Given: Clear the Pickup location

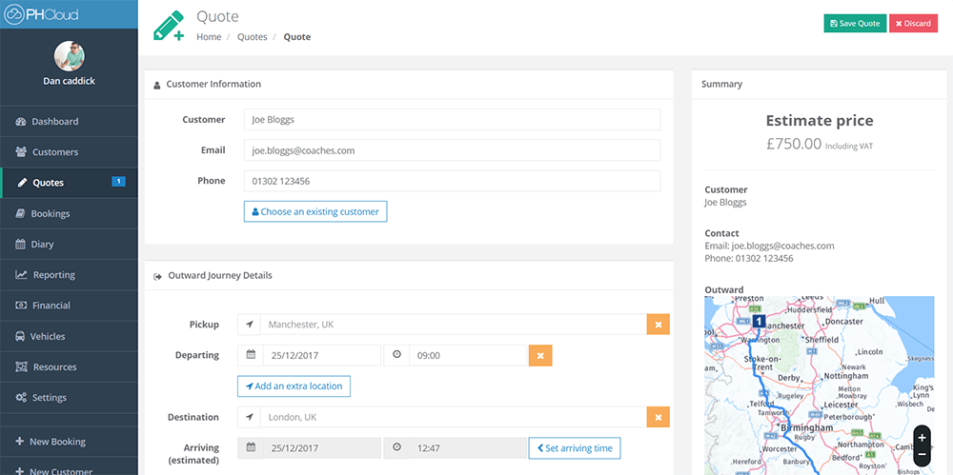Looking at the screenshot, I should 659,325.
